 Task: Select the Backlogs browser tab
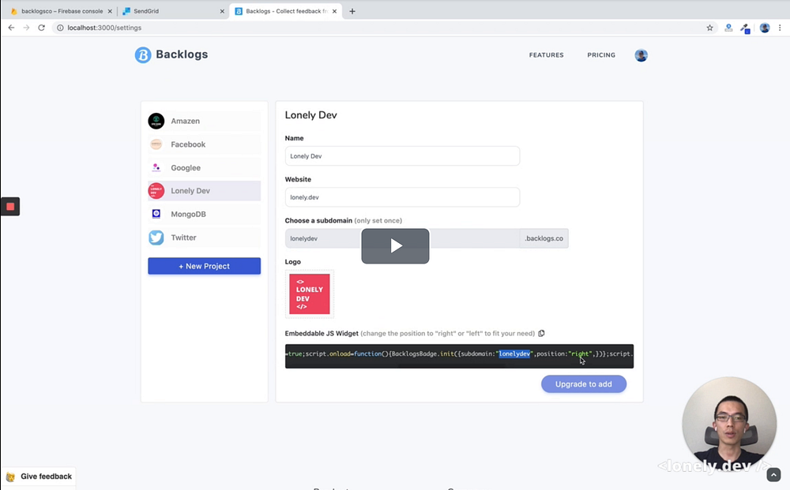pyautogui.click(x=286, y=11)
